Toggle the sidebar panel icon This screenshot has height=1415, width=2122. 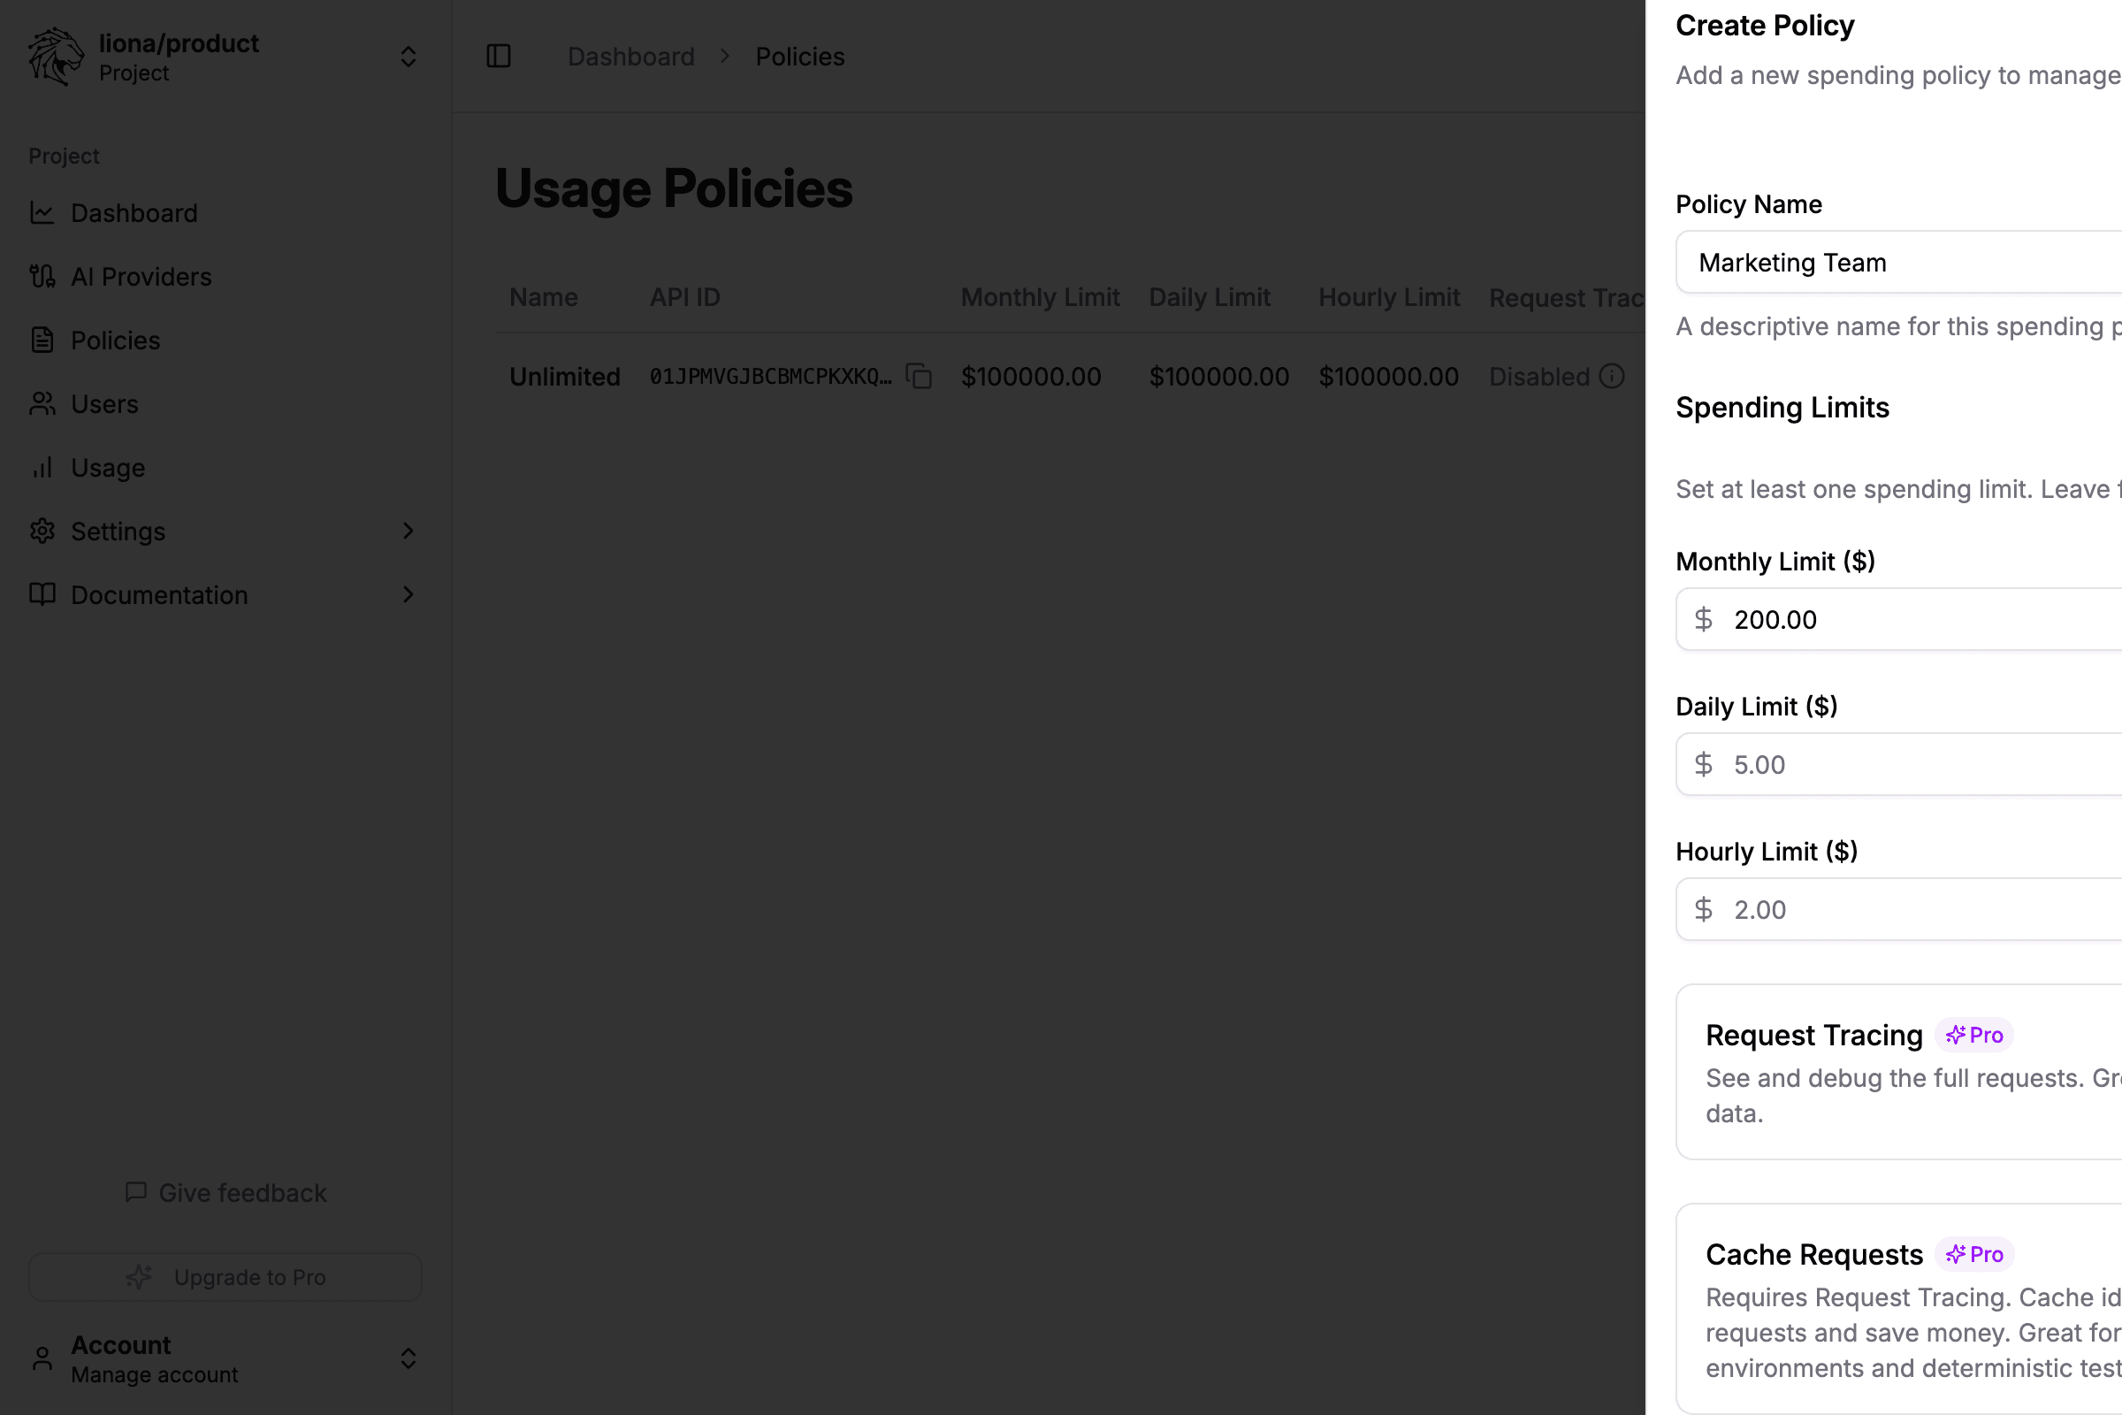coord(499,56)
